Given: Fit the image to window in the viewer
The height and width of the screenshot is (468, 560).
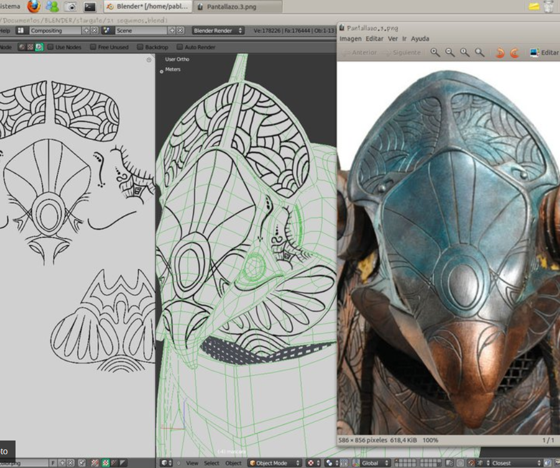Looking at the screenshot, I should 479,53.
